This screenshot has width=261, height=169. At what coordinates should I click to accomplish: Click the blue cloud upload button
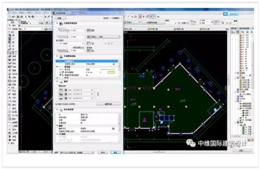231,14
